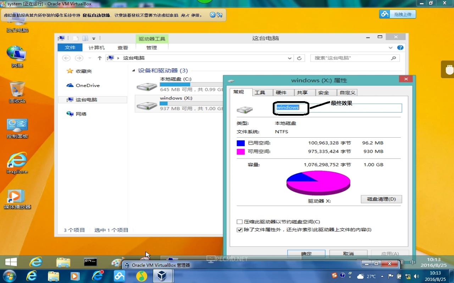Open the recent locations dropdown arrow

click(x=90, y=58)
